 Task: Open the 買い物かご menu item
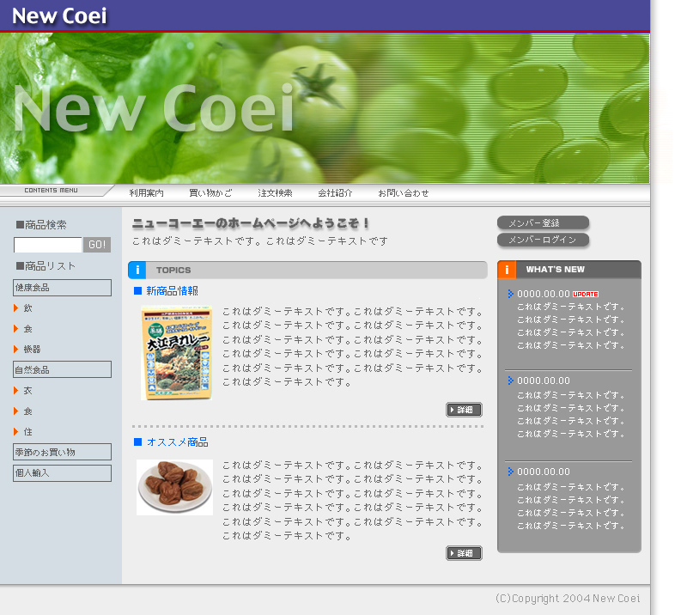pyautogui.click(x=210, y=193)
